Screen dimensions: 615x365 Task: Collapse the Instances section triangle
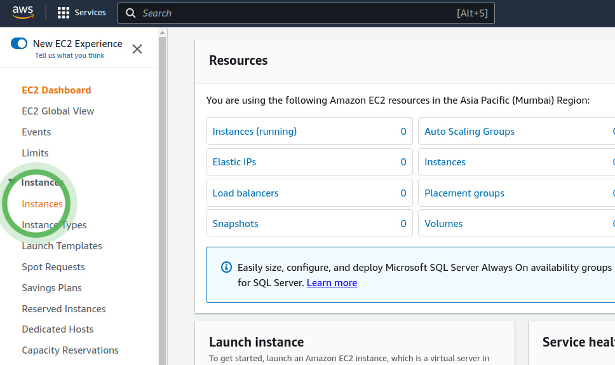(x=11, y=182)
